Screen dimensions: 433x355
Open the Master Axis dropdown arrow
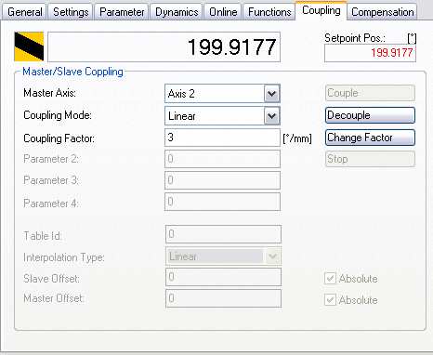click(272, 94)
